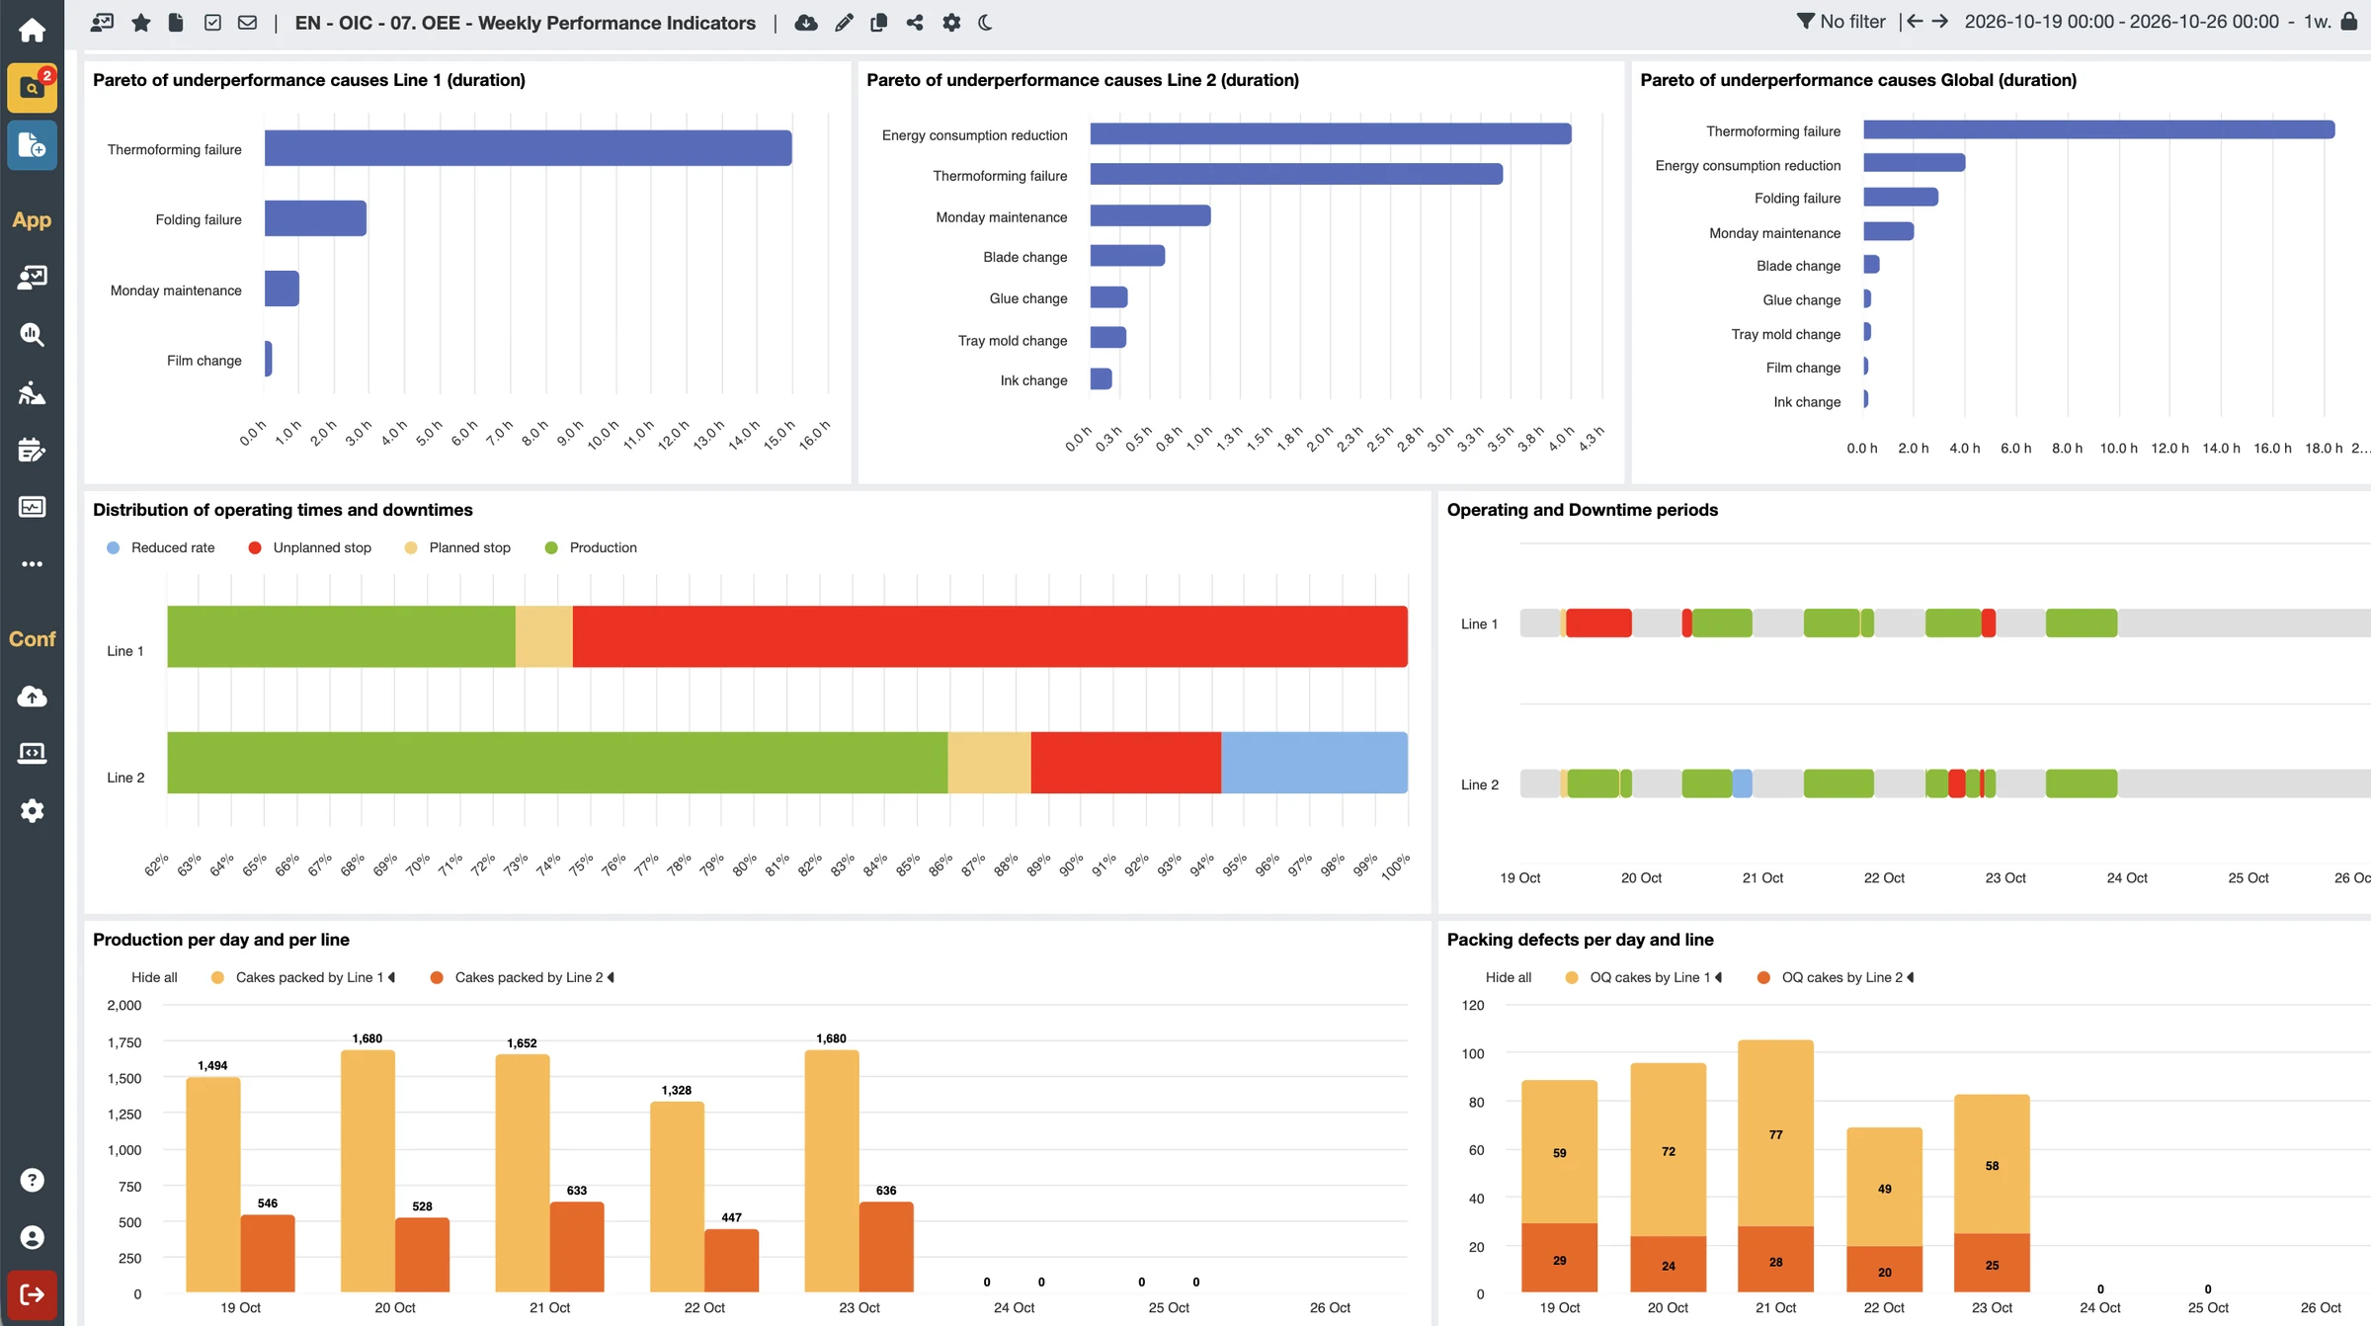Open the No filter dropdown
Screen dimensions: 2371x1326
click(x=1840, y=21)
